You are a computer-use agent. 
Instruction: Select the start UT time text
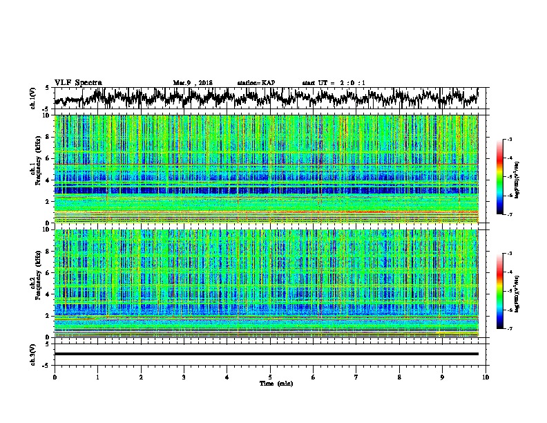click(x=334, y=83)
